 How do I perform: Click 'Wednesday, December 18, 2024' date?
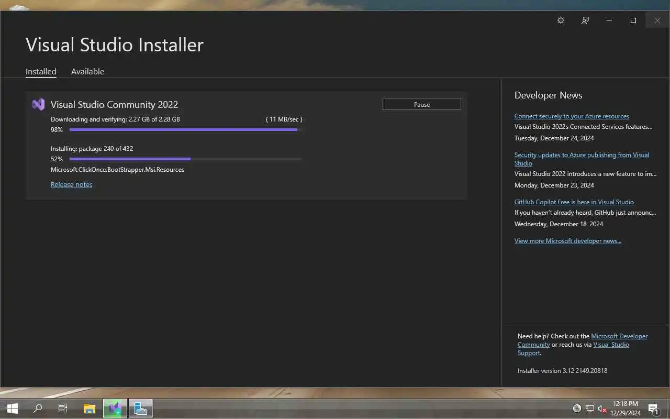click(559, 224)
